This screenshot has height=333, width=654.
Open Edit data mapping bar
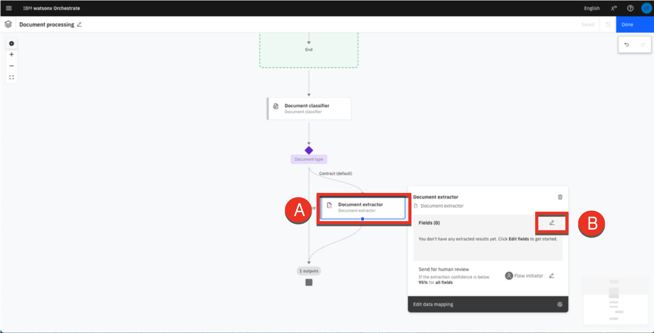click(488, 304)
